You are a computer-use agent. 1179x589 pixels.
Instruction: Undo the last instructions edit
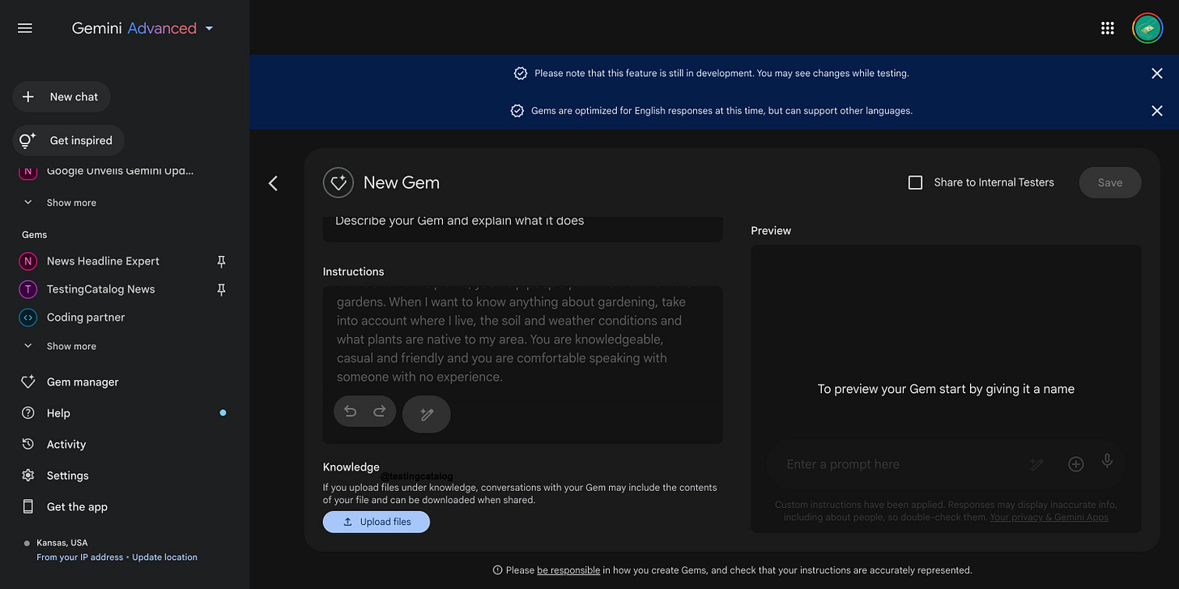click(x=350, y=412)
